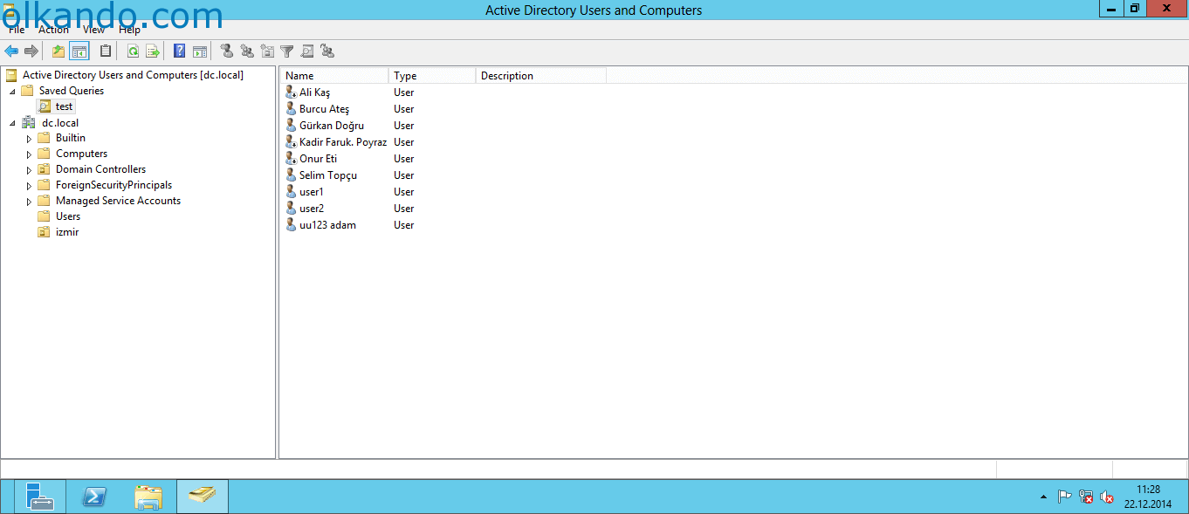Screen dimensions: 1189x514
Task: Click the Export List toolbar icon
Action: [x=153, y=51]
